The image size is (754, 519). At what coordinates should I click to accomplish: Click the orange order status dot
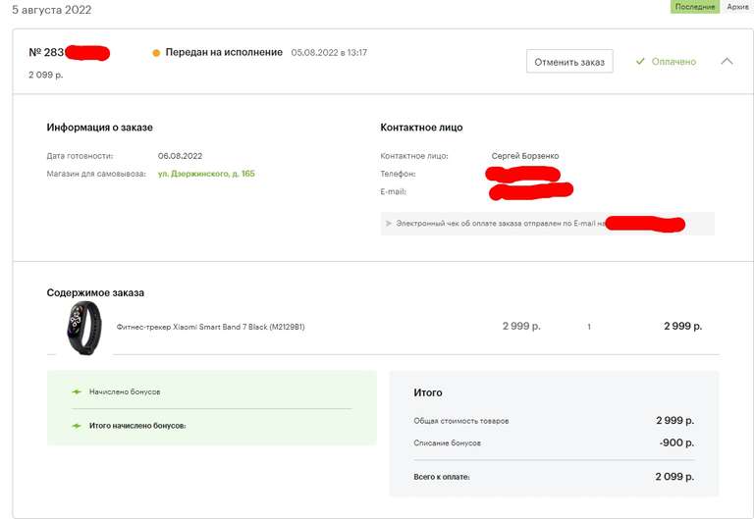[156, 53]
